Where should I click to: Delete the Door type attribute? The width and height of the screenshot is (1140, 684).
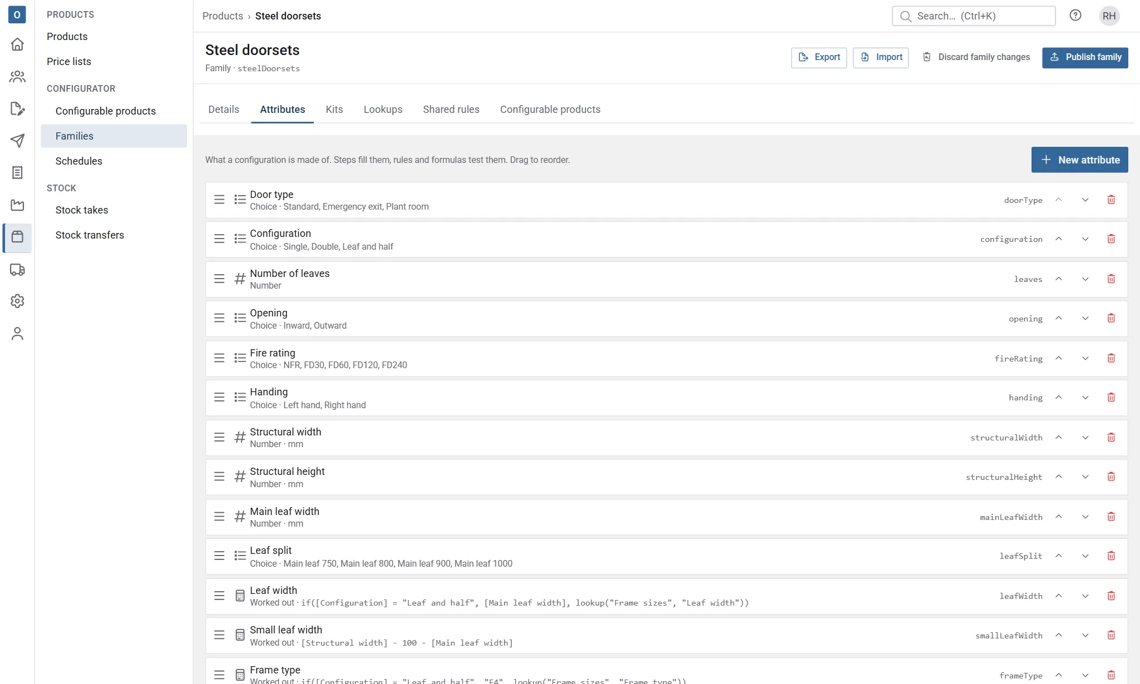tap(1111, 200)
